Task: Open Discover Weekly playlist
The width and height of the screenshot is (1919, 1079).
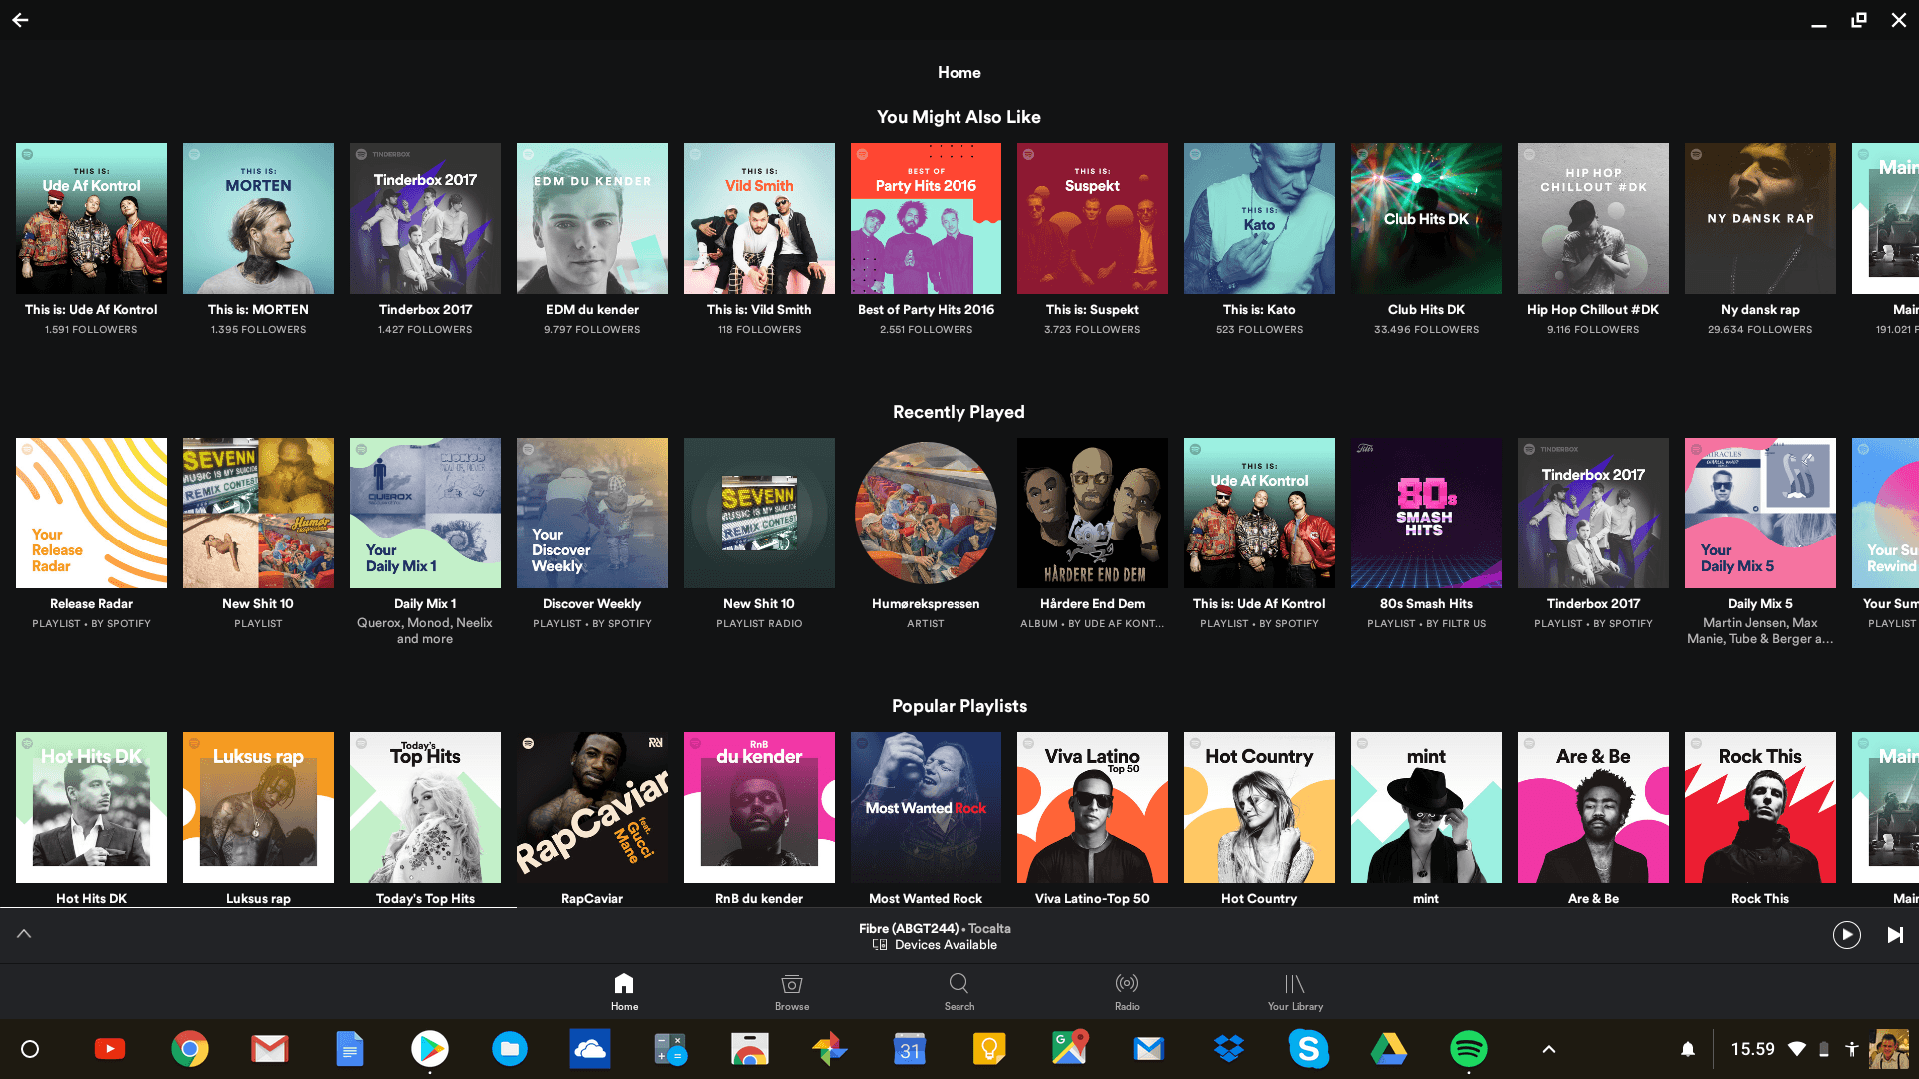Action: [592, 513]
